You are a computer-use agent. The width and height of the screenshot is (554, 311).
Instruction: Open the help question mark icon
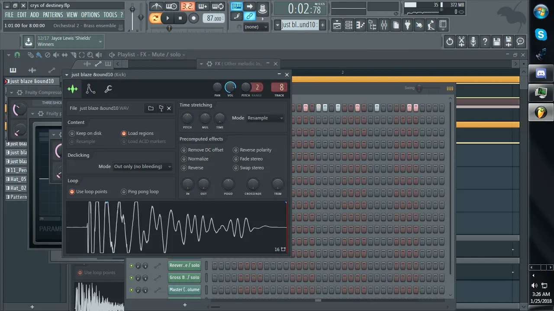(x=485, y=41)
